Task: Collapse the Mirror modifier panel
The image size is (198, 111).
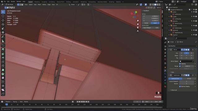Action: tap(169, 50)
